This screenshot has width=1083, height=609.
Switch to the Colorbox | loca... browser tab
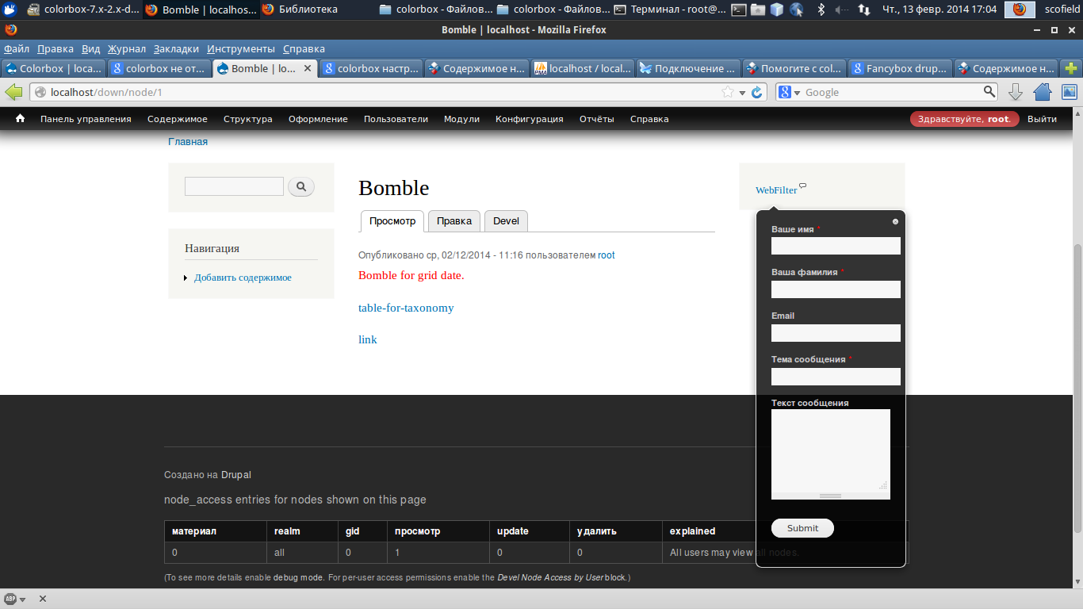[x=53, y=68]
